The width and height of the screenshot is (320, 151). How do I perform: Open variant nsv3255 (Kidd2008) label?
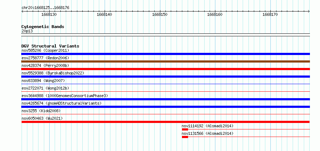pos(41,111)
